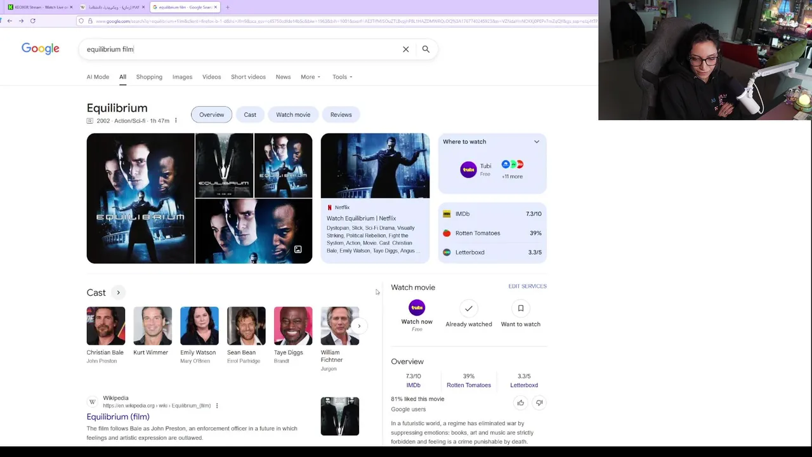The height and width of the screenshot is (457, 812).
Task: Click the +11 more providers link
Action: 512,176
